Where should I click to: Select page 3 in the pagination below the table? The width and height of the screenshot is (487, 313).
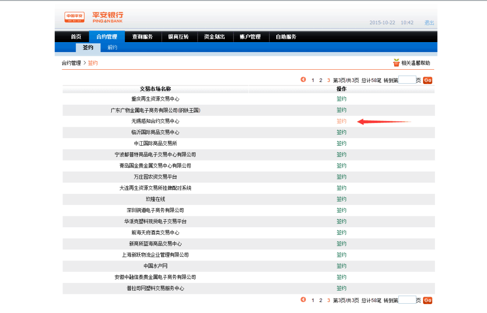click(328, 300)
